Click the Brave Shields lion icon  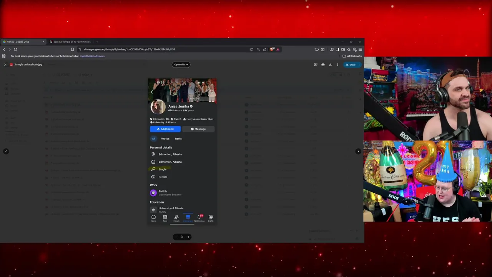[272, 49]
